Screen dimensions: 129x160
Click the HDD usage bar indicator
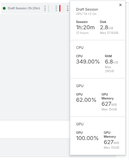click(x=49, y=8)
